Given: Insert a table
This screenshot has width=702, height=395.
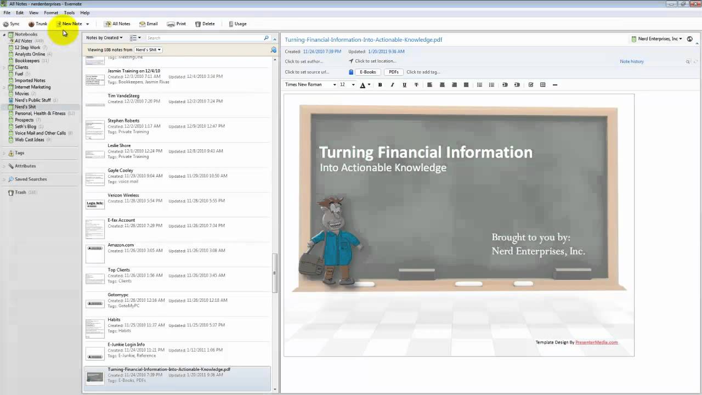Looking at the screenshot, I should [542, 85].
